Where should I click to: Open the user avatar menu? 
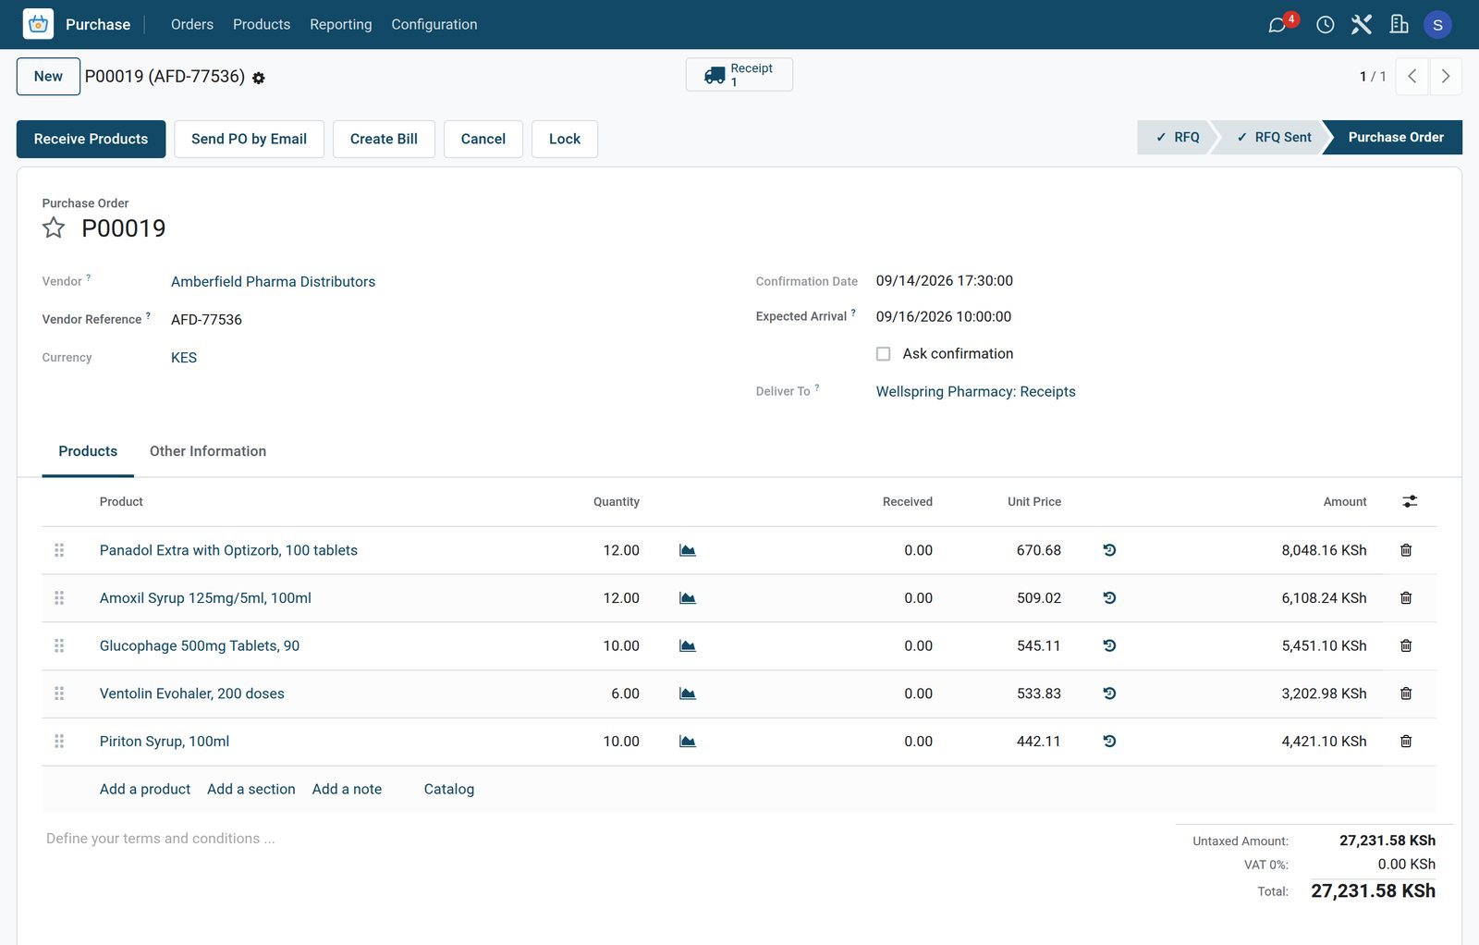tap(1437, 25)
